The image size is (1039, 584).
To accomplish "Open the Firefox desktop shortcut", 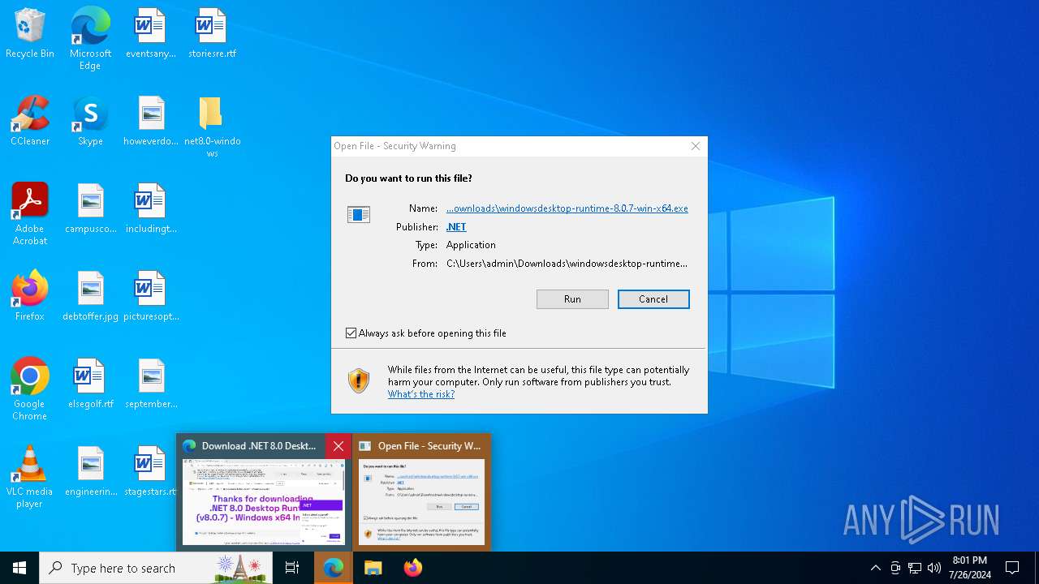I will pos(30,297).
